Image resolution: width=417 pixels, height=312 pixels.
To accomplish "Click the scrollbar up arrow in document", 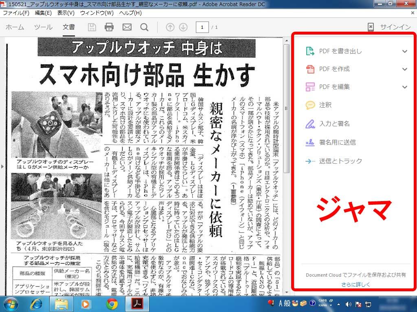I will pyautogui.click(x=286, y=41).
